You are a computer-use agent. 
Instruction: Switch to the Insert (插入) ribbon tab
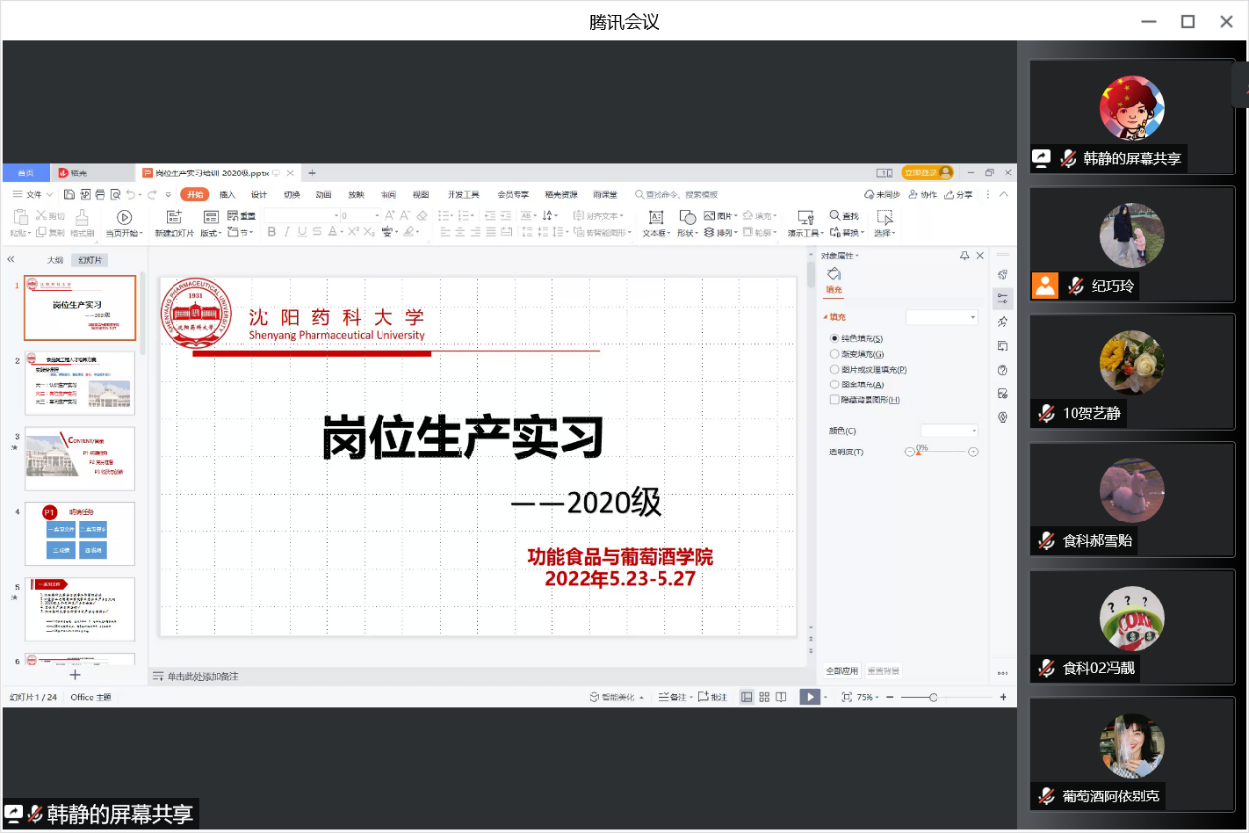[x=227, y=195]
